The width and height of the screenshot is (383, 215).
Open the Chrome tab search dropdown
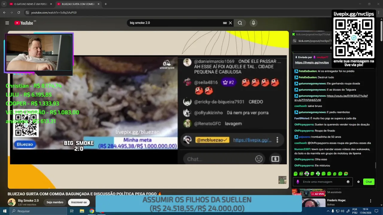pos(4,4)
